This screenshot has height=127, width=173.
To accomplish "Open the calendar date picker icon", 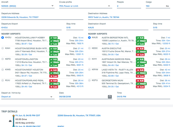I will (x=110, y=97).
